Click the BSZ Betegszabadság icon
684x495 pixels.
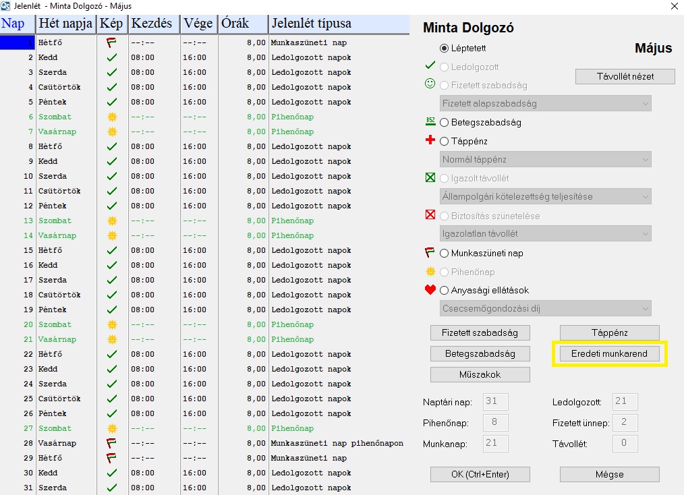430,122
